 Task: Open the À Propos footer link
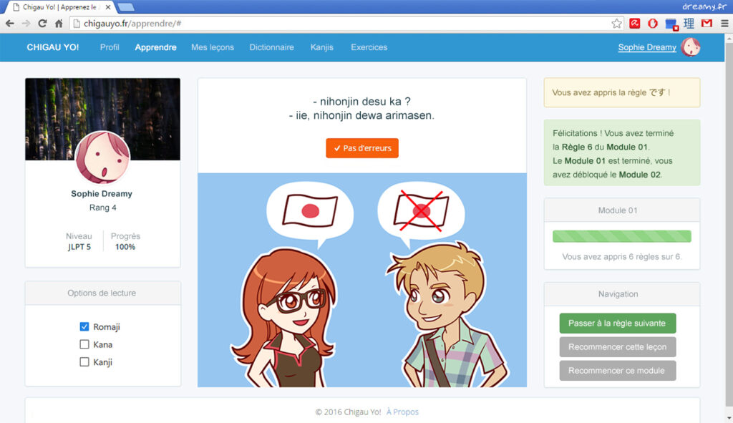click(402, 412)
